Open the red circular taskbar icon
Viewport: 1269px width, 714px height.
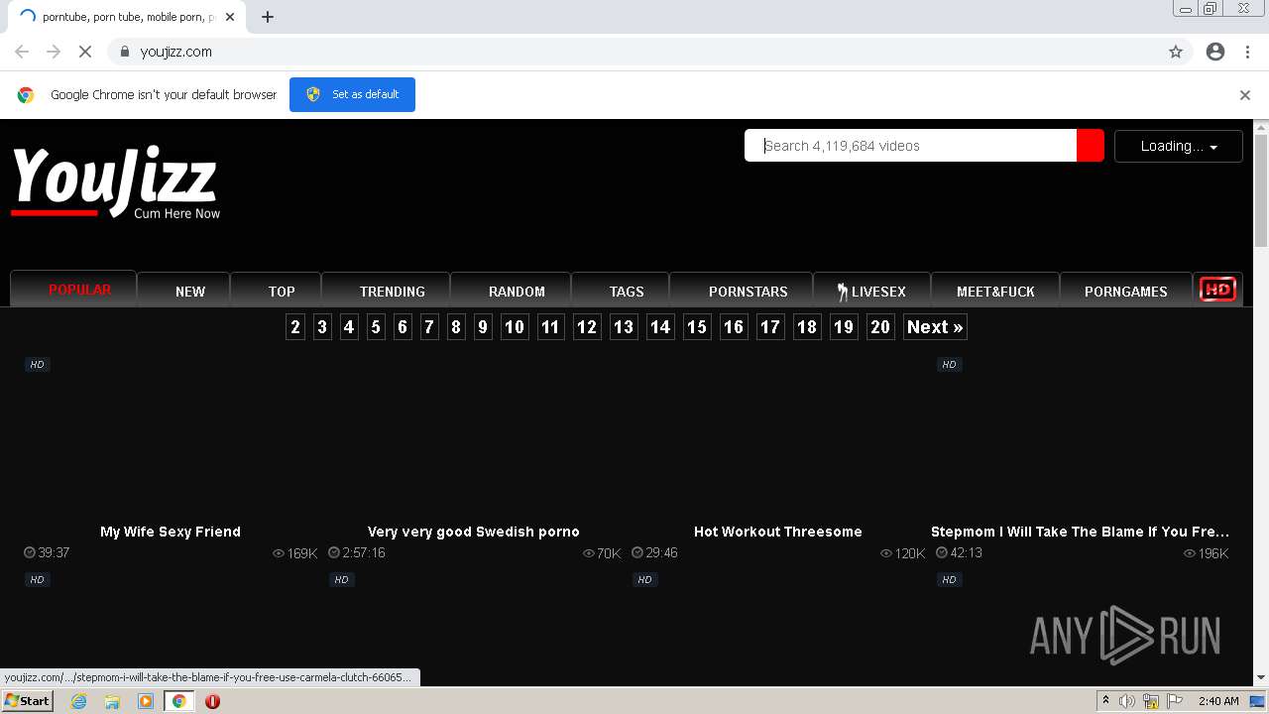[212, 701]
